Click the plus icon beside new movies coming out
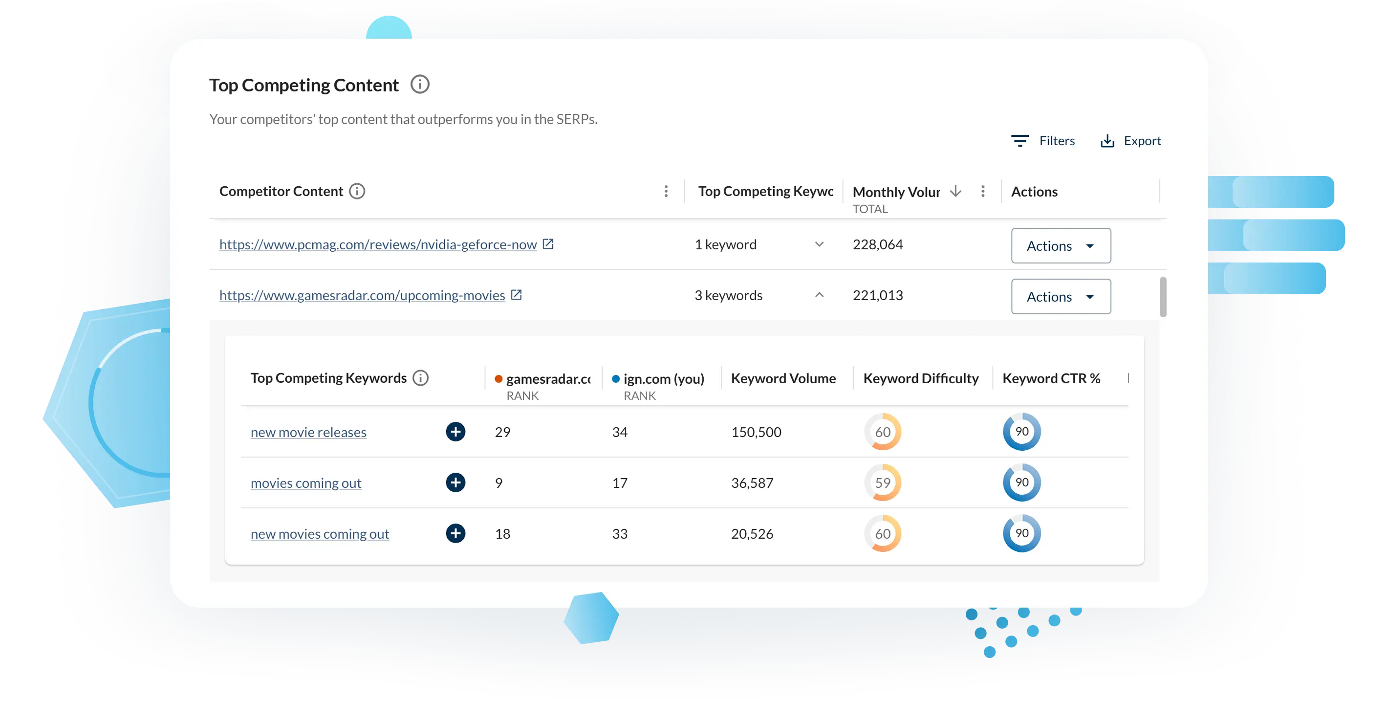 [455, 533]
